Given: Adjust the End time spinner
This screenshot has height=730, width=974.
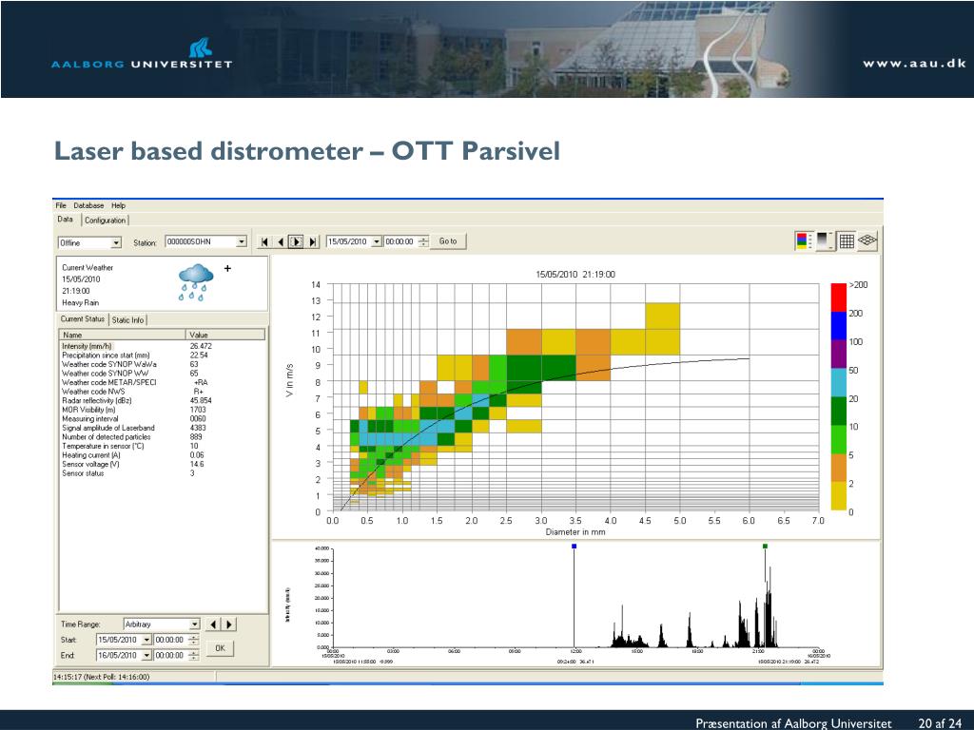Looking at the screenshot, I should 194,655.
